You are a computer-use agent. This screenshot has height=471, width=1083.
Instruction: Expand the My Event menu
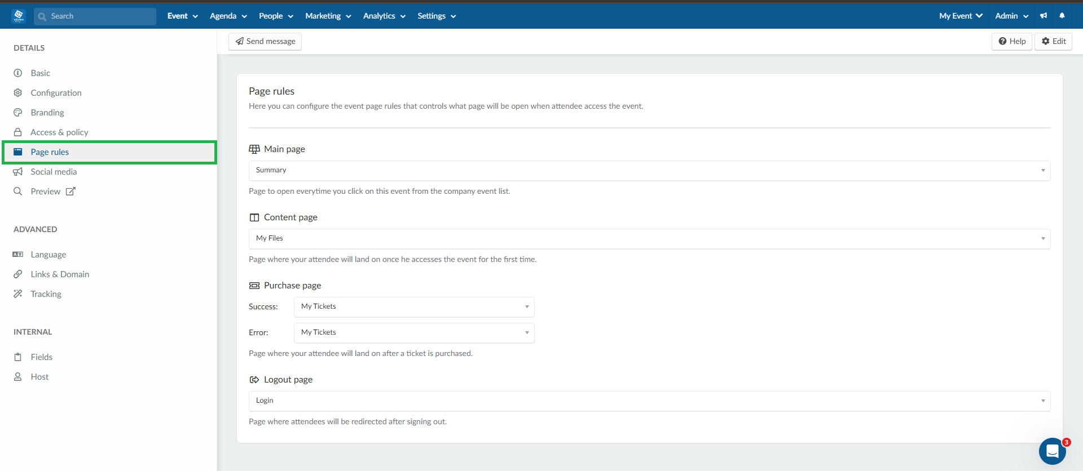coord(961,16)
